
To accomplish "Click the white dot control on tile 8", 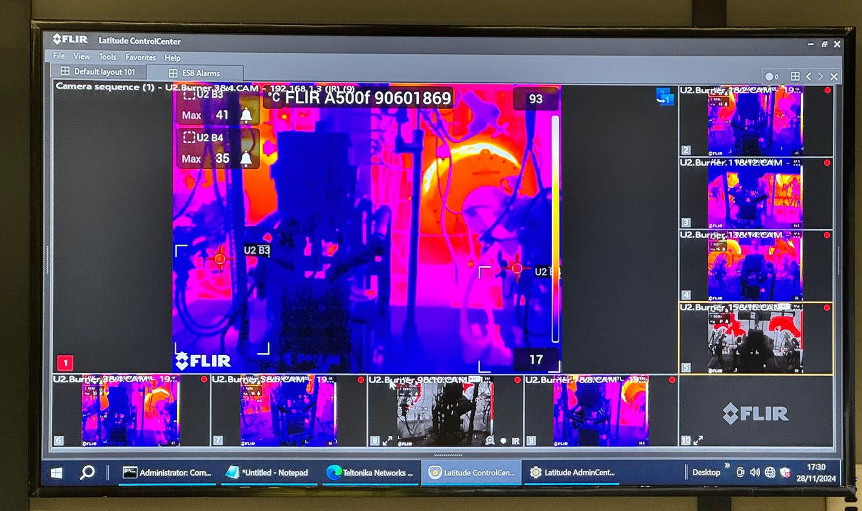I will [x=503, y=441].
